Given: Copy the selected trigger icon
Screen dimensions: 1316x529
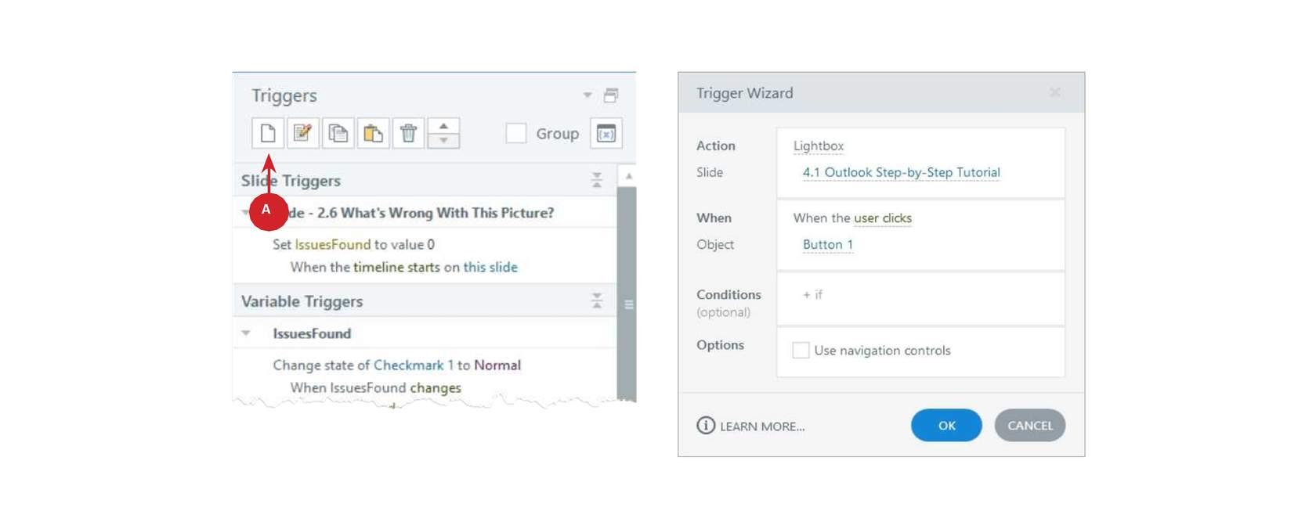Looking at the screenshot, I should click(338, 133).
